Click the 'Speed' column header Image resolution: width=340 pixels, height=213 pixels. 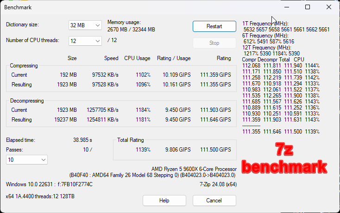[x=111, y=58]
